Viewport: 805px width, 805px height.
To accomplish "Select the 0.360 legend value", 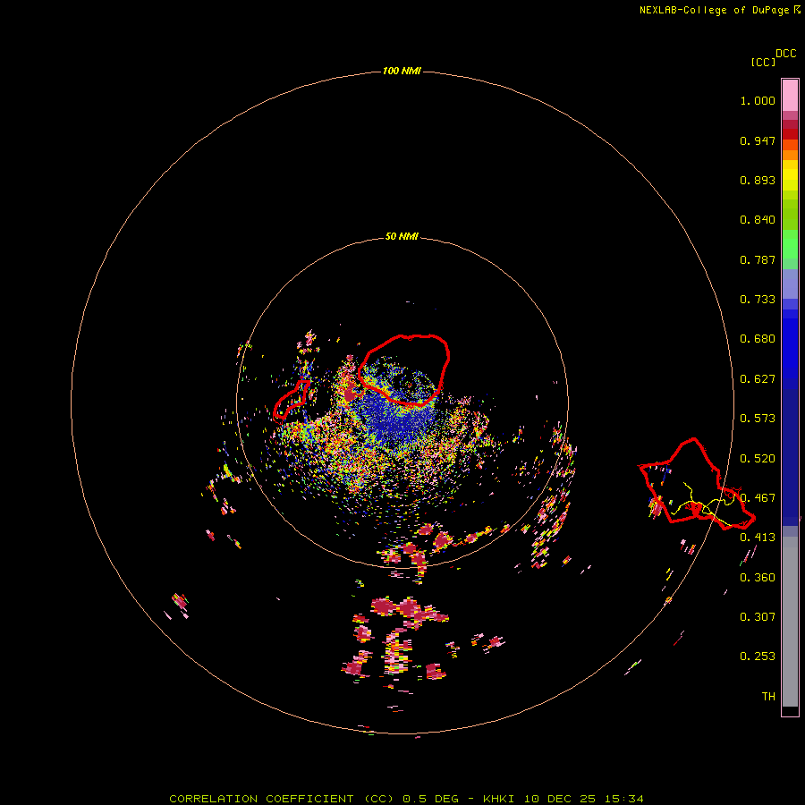I will (758, 578).
